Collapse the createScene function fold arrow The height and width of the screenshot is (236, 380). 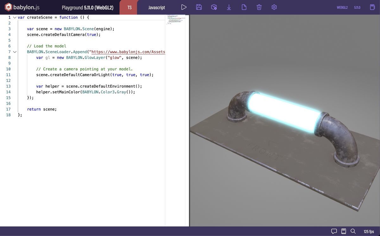[15, 17]
